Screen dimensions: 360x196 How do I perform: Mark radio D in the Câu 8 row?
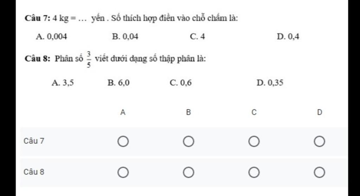coord(319,173)
